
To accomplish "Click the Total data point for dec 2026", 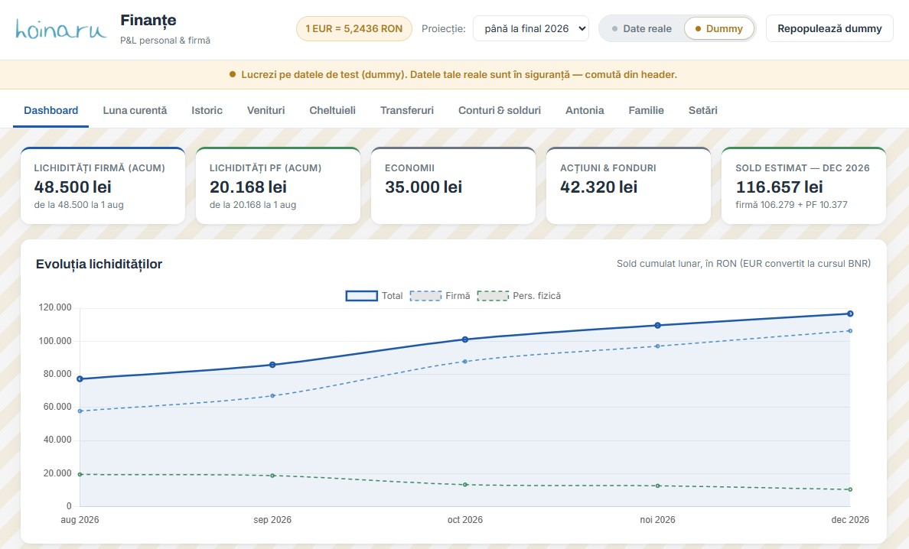I will (850, 314).
